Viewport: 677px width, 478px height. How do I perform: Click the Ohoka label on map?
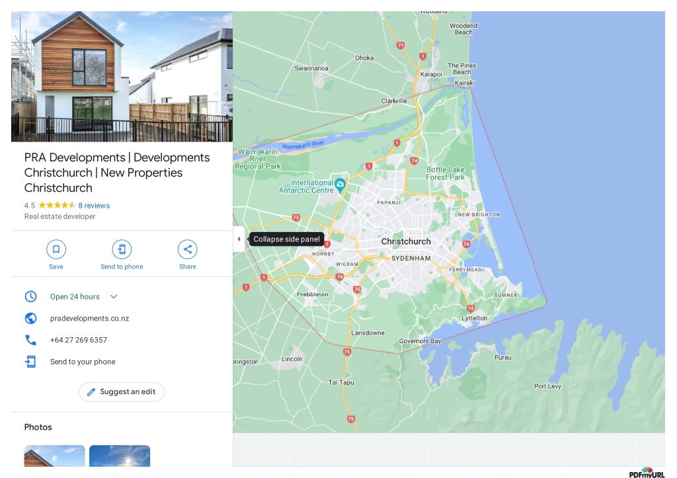[364, 58]
